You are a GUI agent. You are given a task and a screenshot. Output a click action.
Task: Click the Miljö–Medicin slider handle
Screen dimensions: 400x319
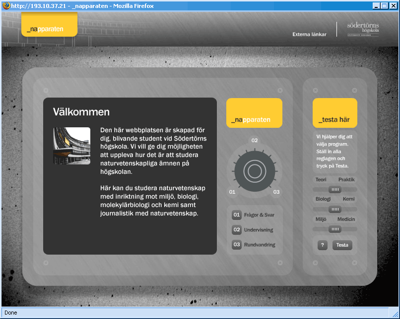335,229
